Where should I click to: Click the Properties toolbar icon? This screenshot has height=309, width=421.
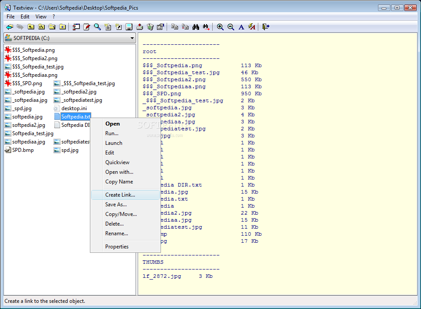[x=161, y=27]
